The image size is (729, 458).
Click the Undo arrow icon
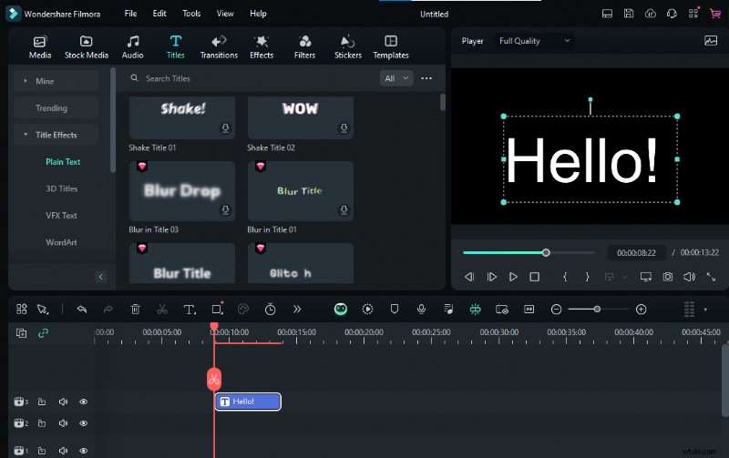[x=81, y=310]
